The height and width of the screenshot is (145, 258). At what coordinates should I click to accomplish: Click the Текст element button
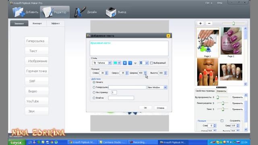coord(37,51)
